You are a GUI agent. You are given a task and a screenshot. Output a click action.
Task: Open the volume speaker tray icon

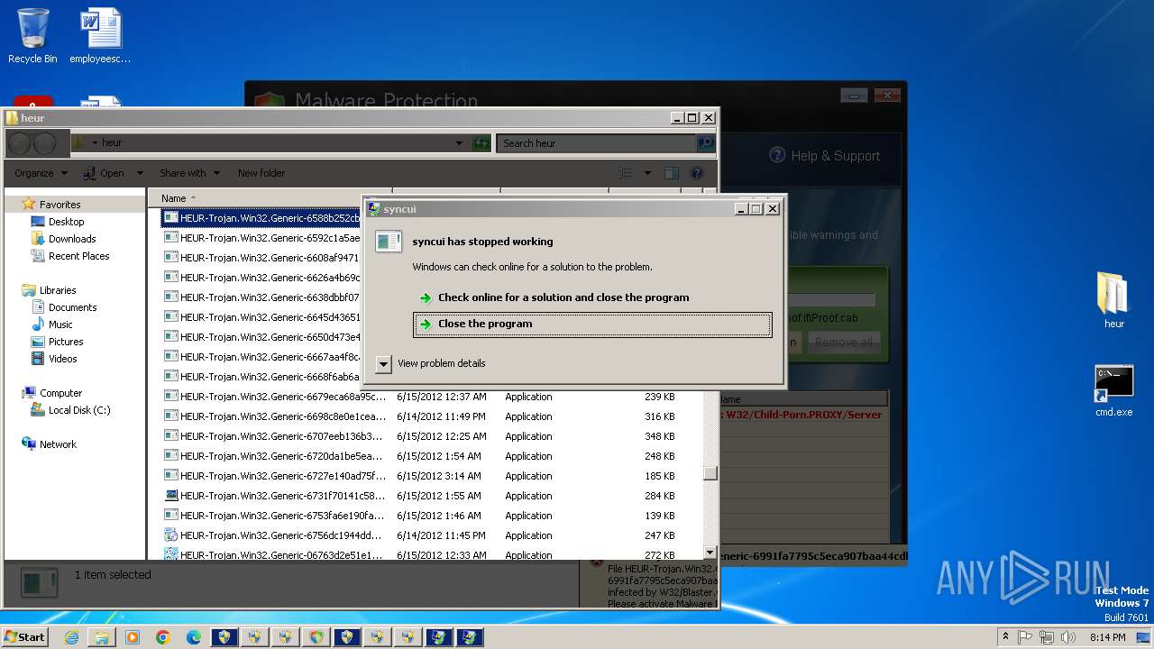point(1068,637)
